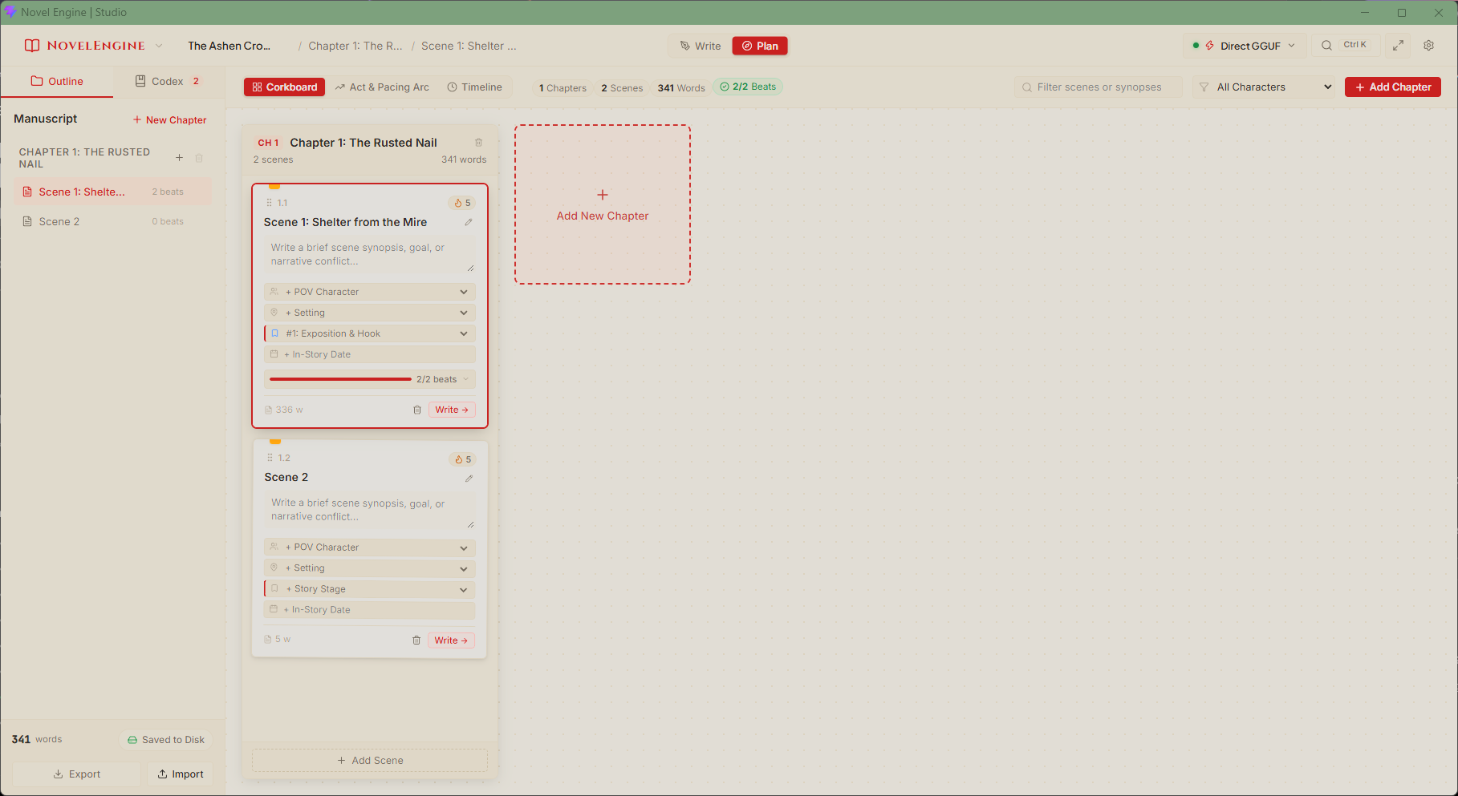Click intensity flame badge on Scene 1 card

(462, 203)
